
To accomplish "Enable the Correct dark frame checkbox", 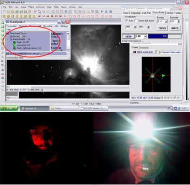I will point(136,20).
